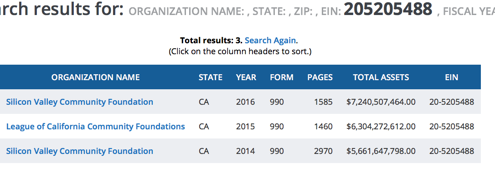
Task: Click the 2014 year cell
Action: [x=245, y=151]
